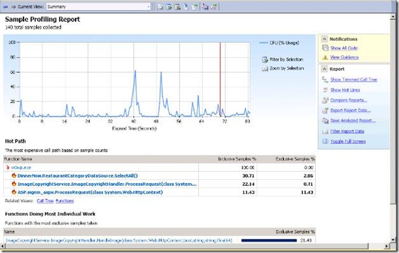The height and width of the screenshot is (253, 399).
Task: Click the Filter Report Data icon
Action: (x=325, y=131)
